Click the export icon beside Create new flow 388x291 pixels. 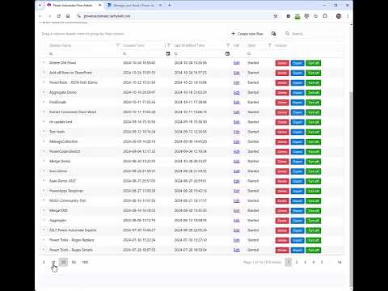(273, 34)
